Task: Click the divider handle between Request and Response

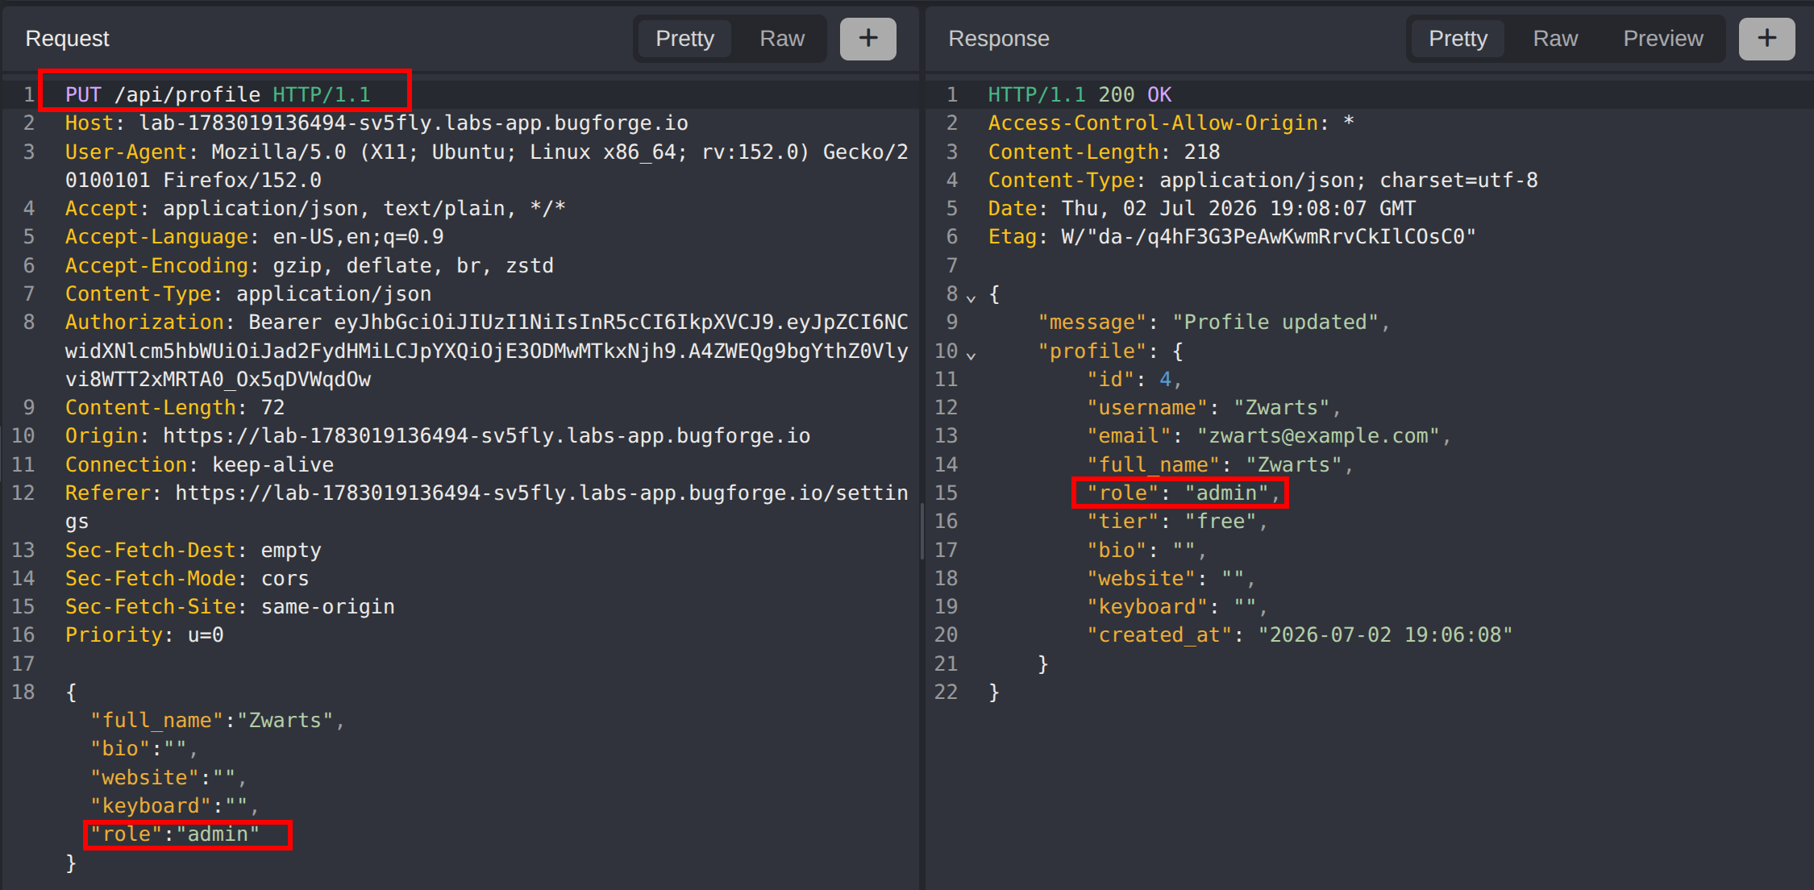Action: 922,532
